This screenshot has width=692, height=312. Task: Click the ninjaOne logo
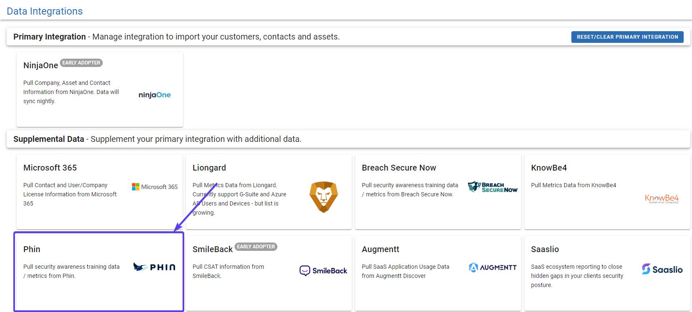click(155, 95)
